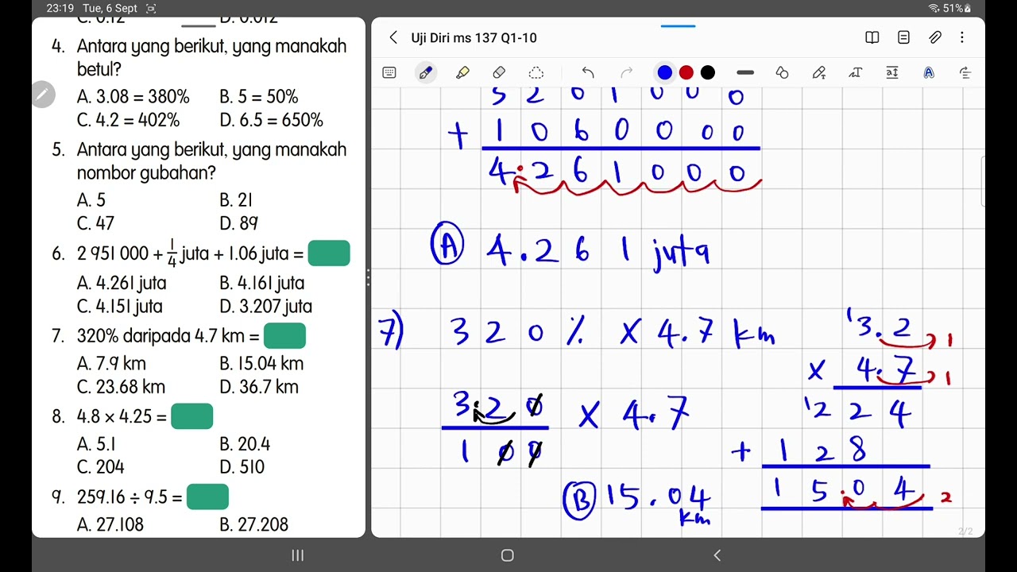Switch to keyboard text input mode
Screen dimensions: 1017x572
[x=389, y=72]
